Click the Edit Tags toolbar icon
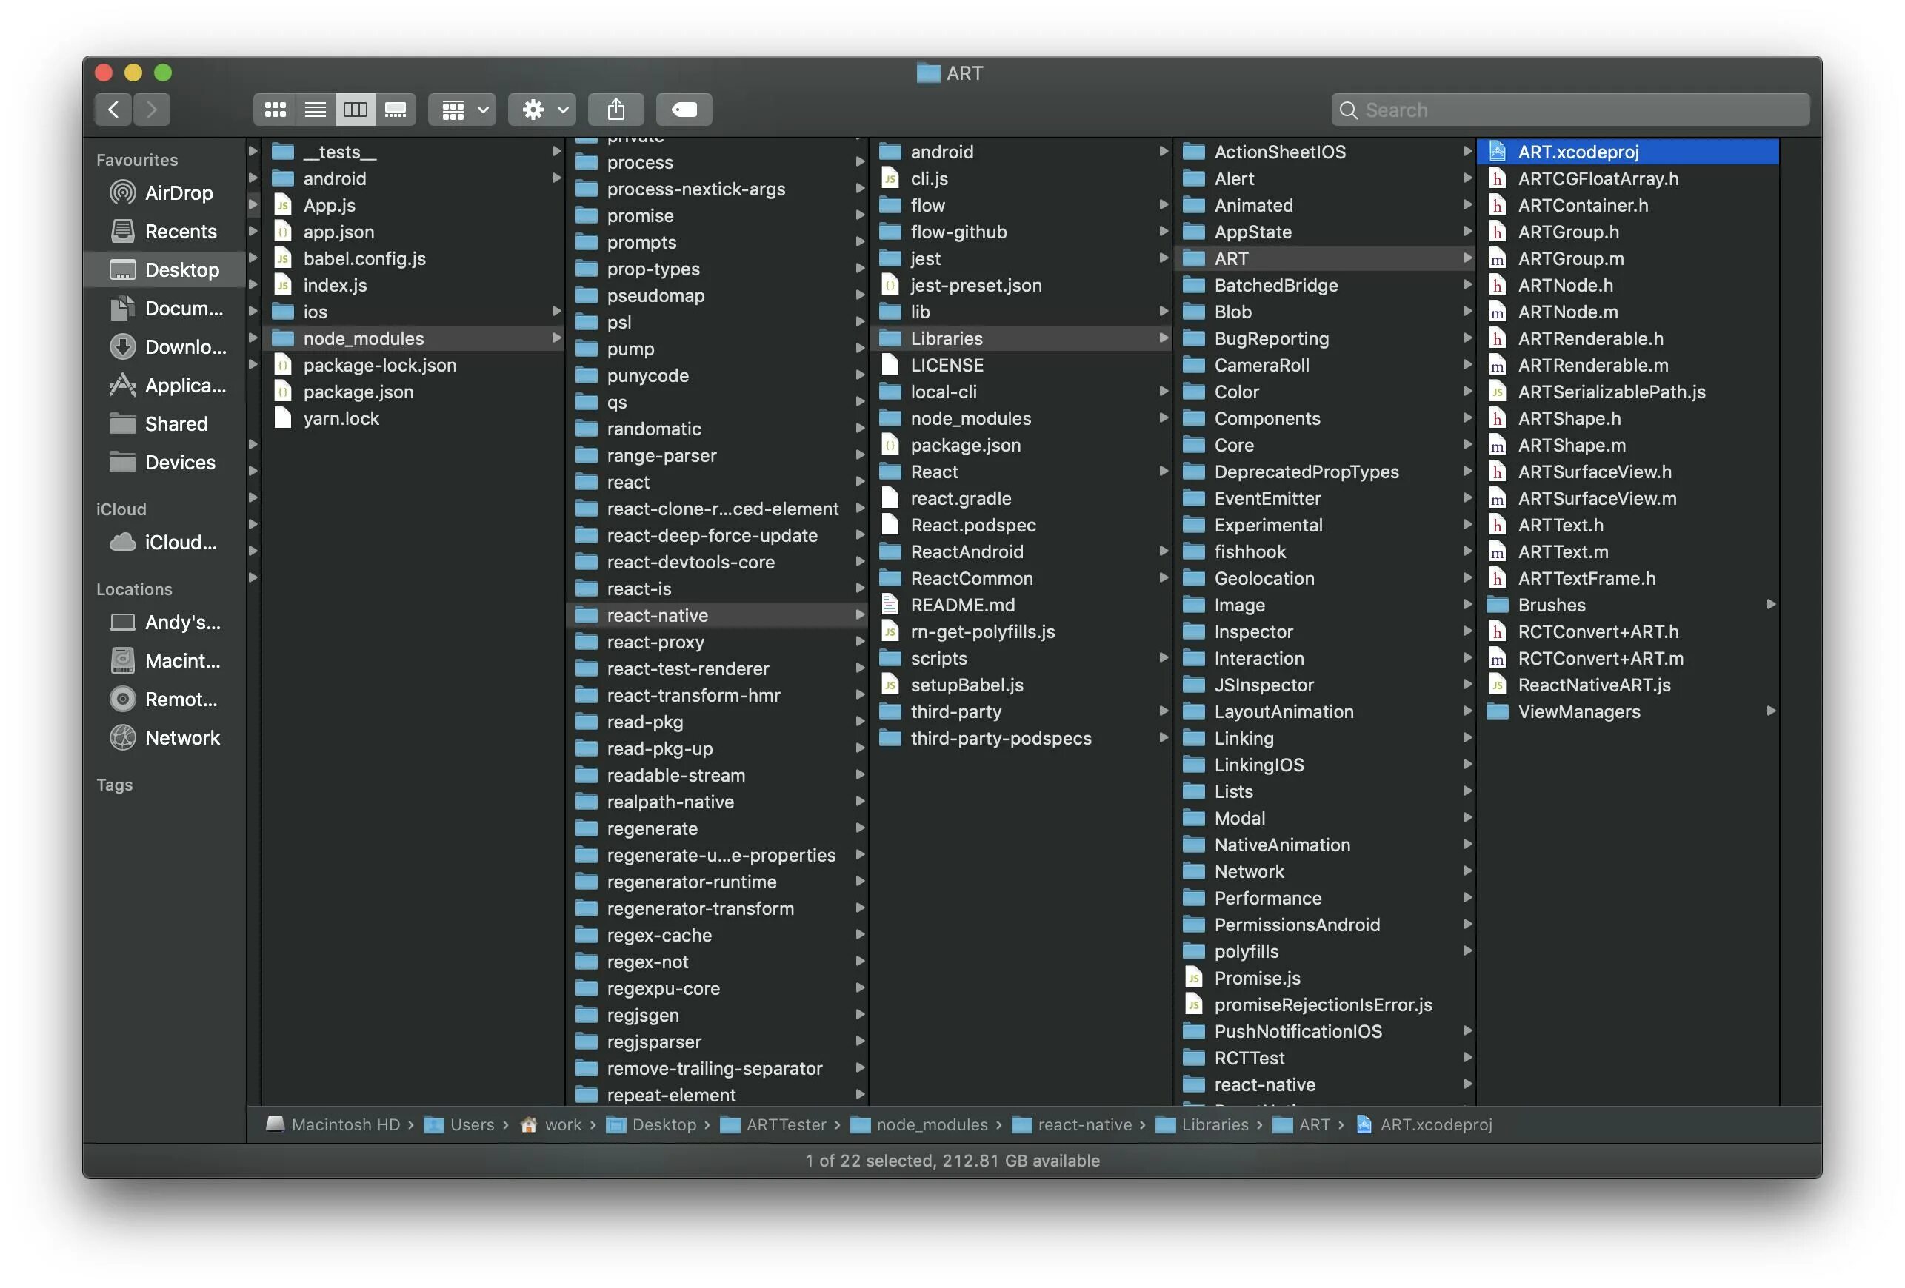The image size is (1905, 1288). coord(684,109)
